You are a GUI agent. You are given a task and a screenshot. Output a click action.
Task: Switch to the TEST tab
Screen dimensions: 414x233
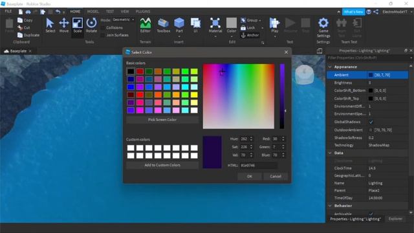click(110, 12)
